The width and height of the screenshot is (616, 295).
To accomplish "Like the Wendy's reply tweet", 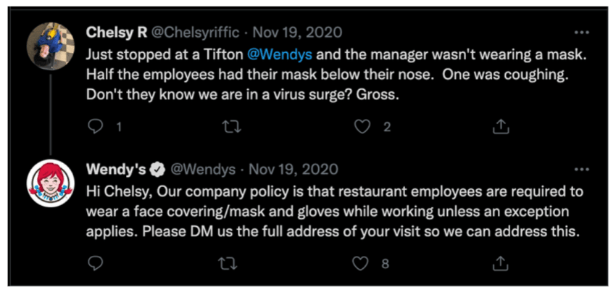I will pyautogui.click(x=361, y=263).
